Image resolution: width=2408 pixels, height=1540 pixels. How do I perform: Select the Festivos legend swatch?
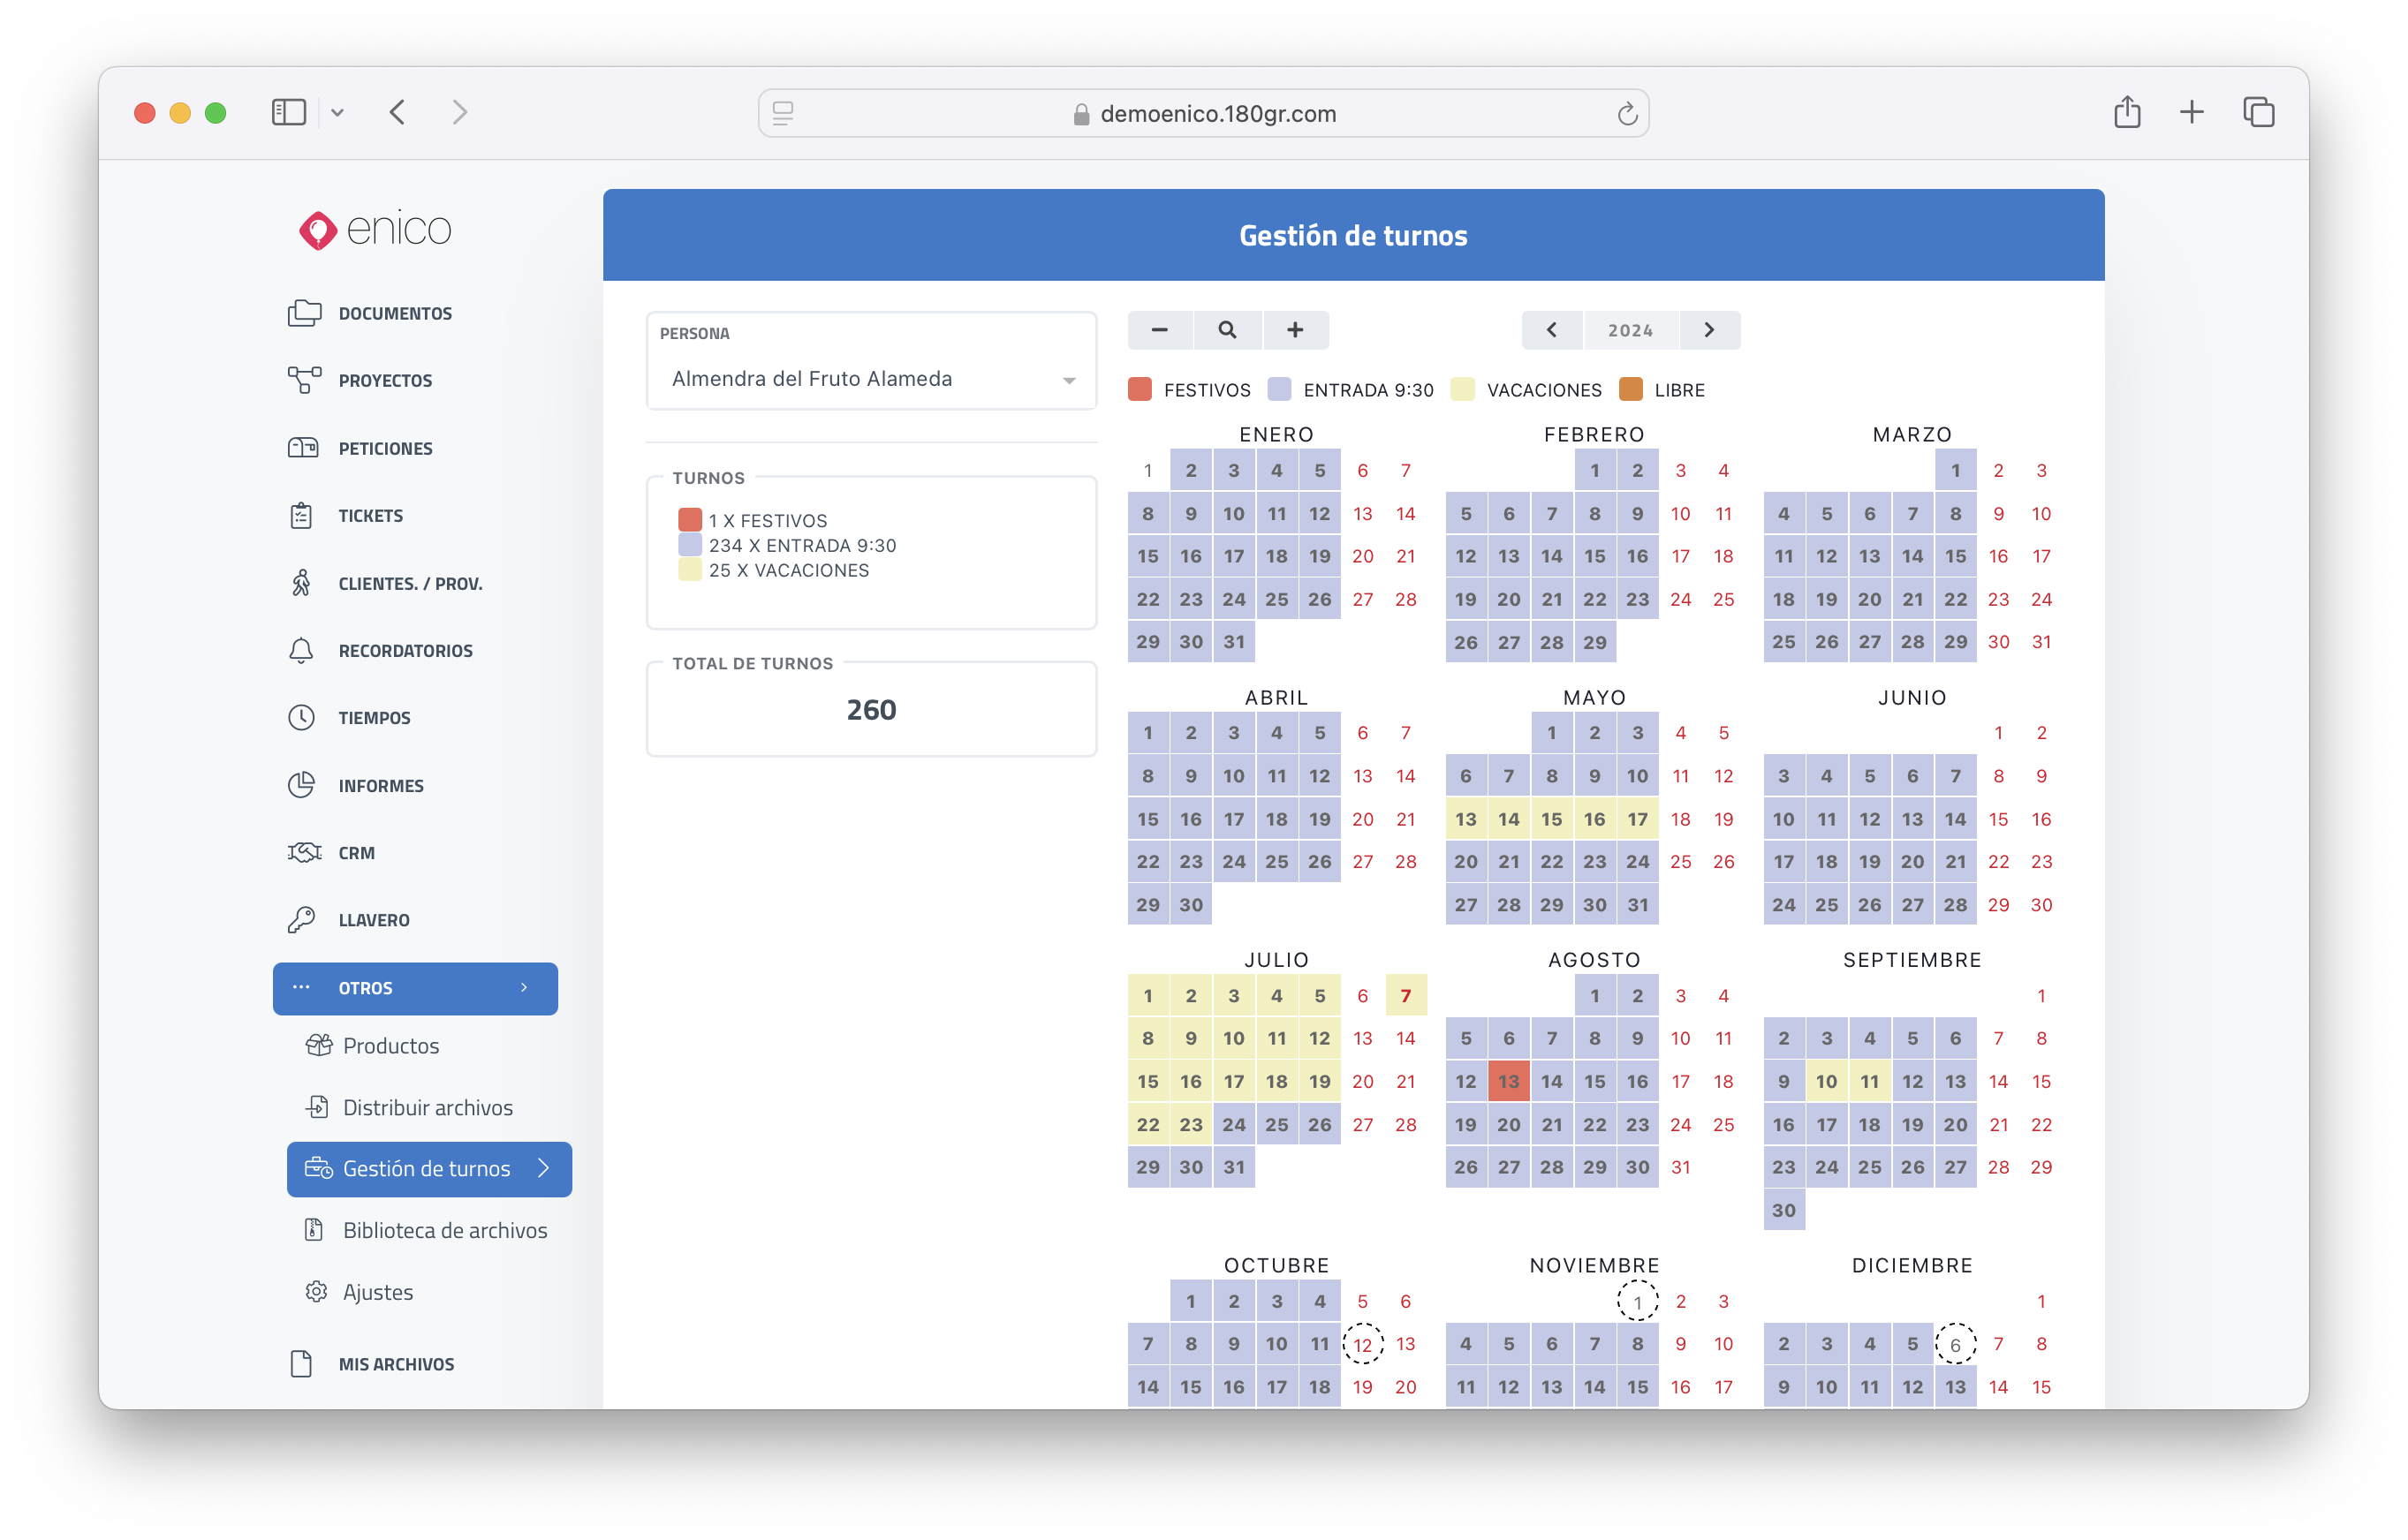click(1140, 389)
